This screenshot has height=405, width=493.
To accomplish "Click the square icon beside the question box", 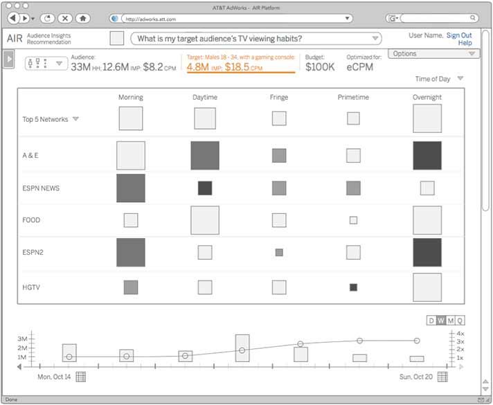I will 117,38.
